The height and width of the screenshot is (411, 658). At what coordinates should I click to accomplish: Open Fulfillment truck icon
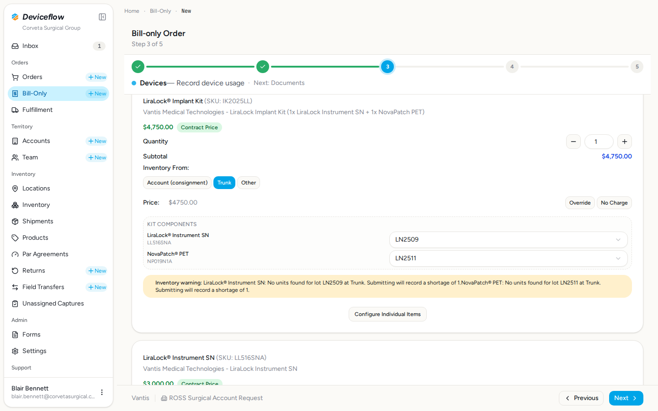(x=15, y=110)
